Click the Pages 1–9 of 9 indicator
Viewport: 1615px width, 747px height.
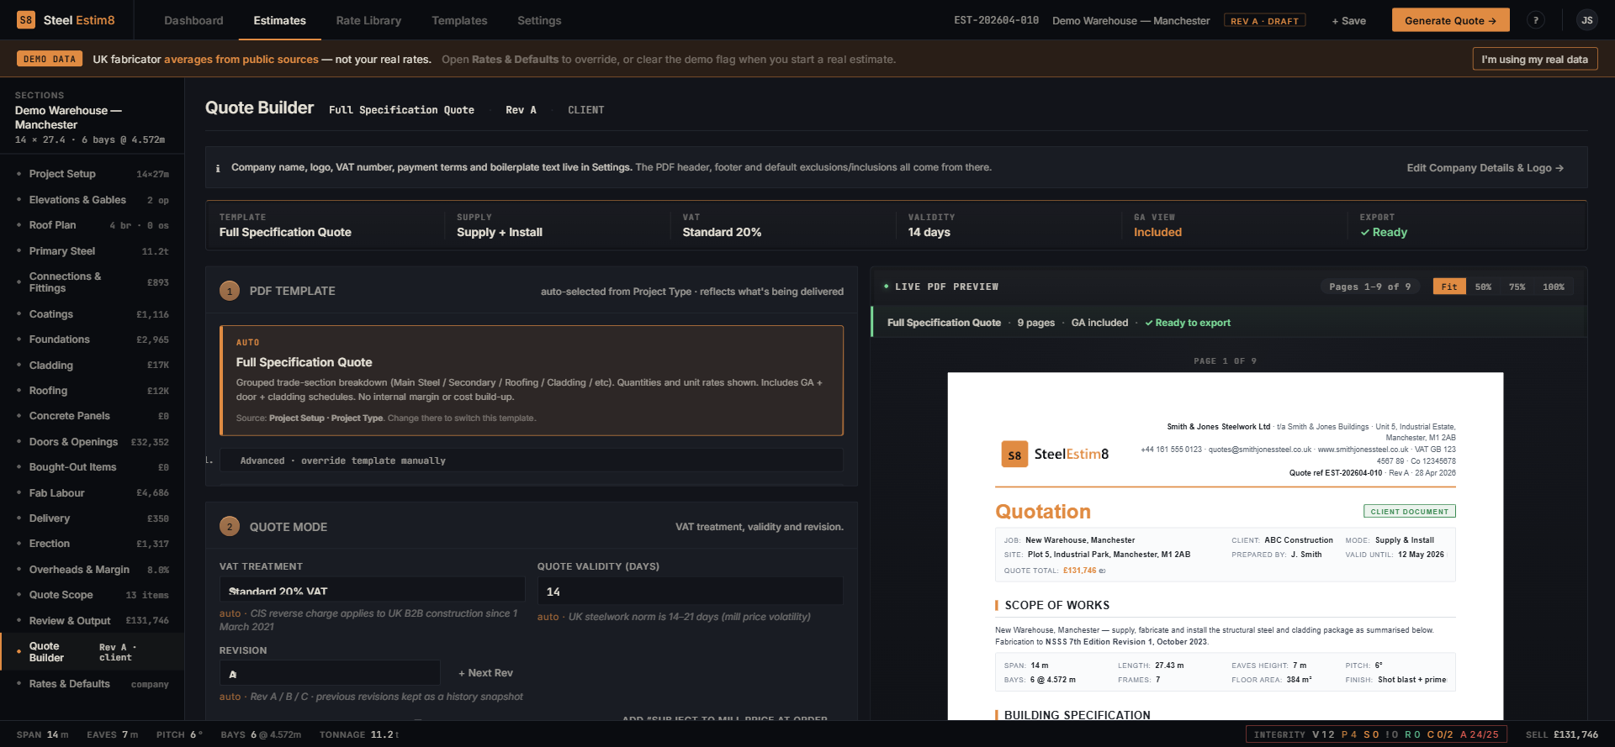pyautogui.click(x=1370, y=287)
